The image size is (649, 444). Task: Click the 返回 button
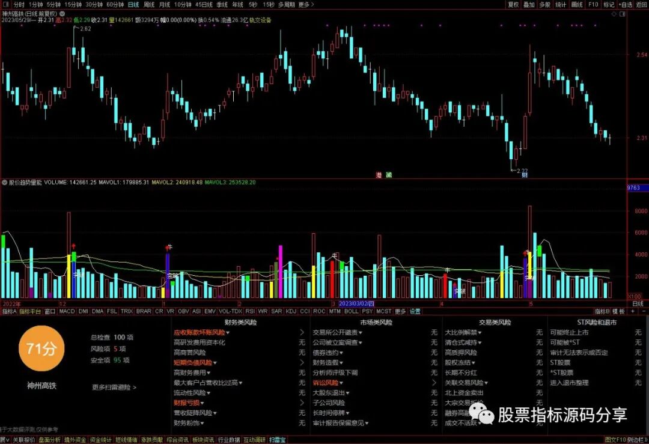[x=642, y=5]
